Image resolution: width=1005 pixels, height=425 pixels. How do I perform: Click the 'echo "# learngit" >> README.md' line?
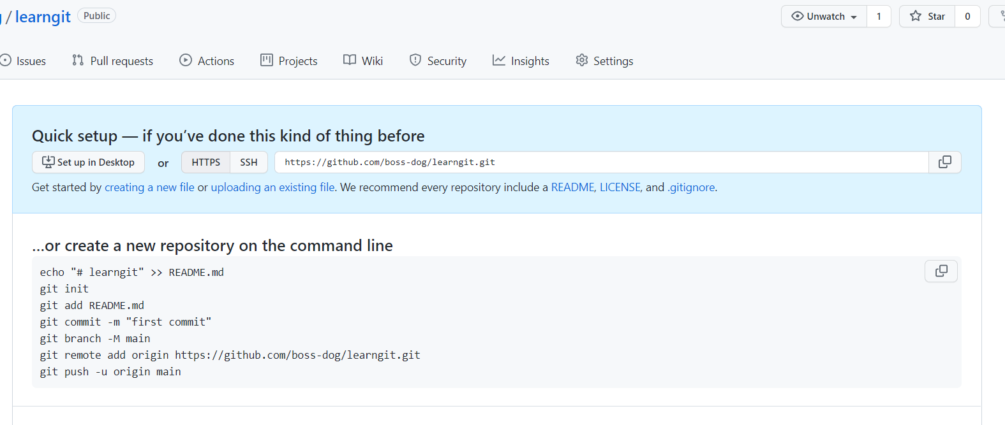click(x=132, y=272)
